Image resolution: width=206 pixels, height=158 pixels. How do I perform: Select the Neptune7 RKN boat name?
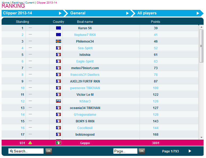(x=85, y=35)
